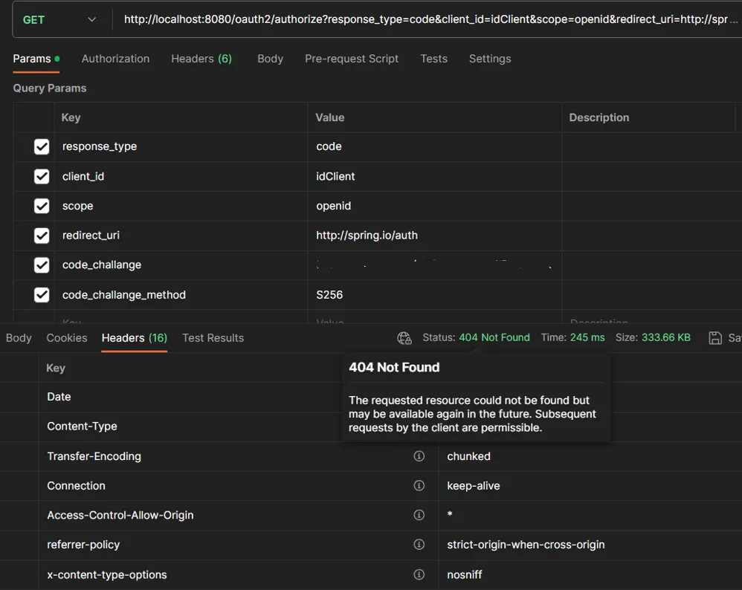Click the response size 333.66 KB

666,337
